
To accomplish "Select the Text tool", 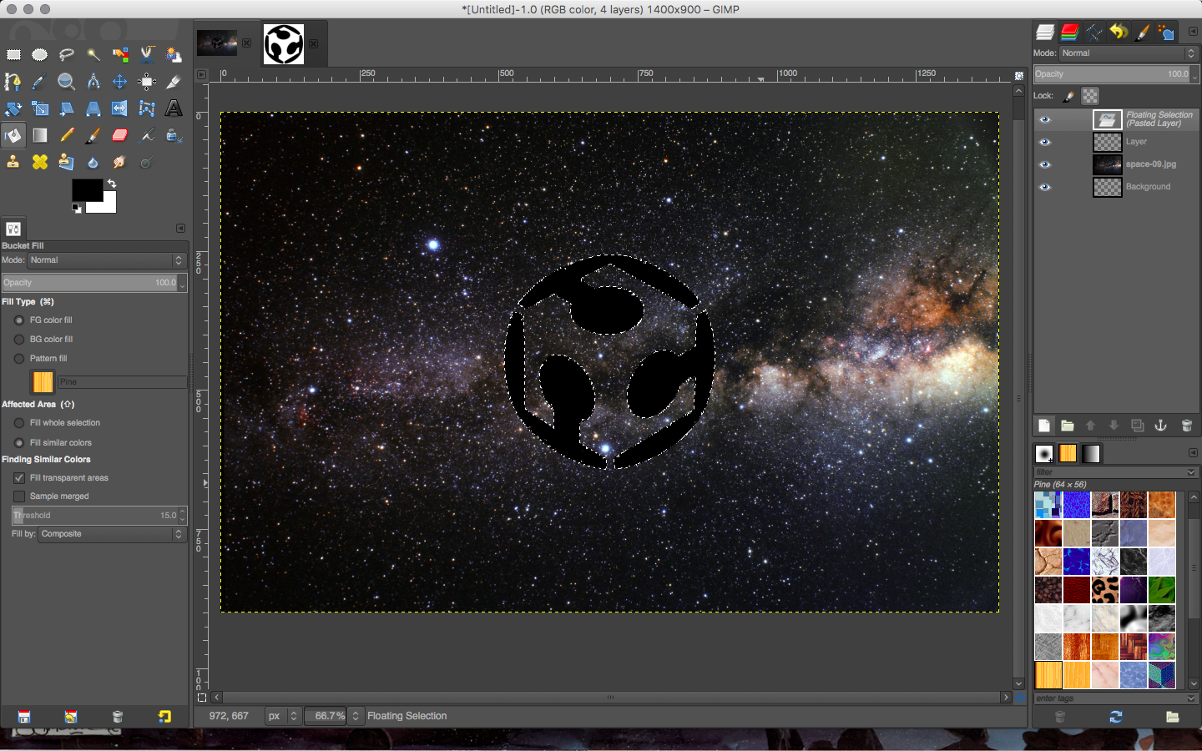I will [x=174, y=108].
